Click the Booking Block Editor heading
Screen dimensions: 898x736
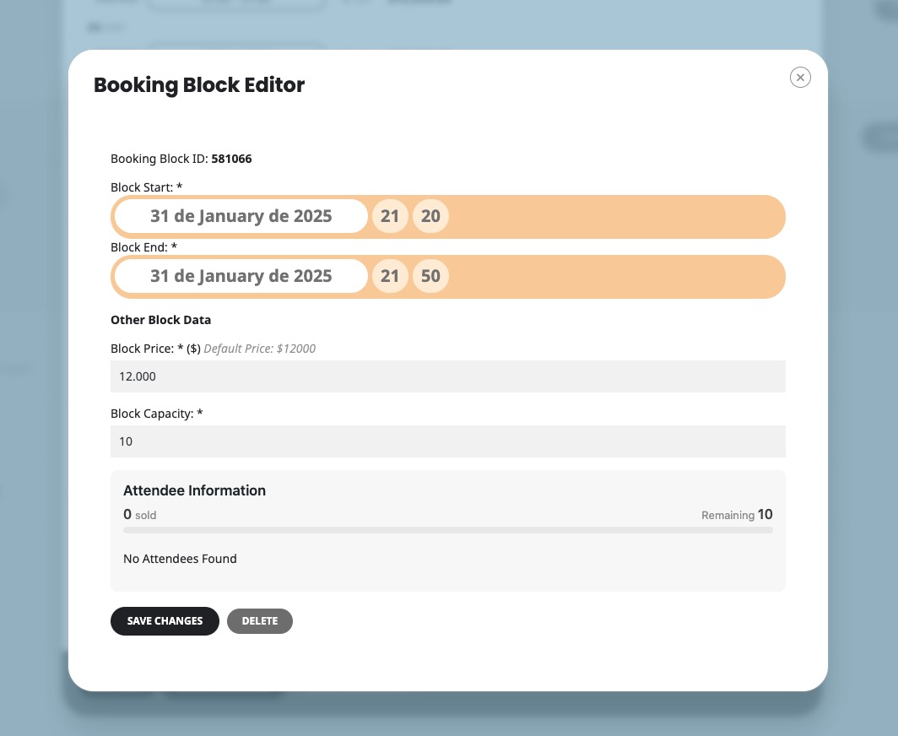tap(199, 84)
